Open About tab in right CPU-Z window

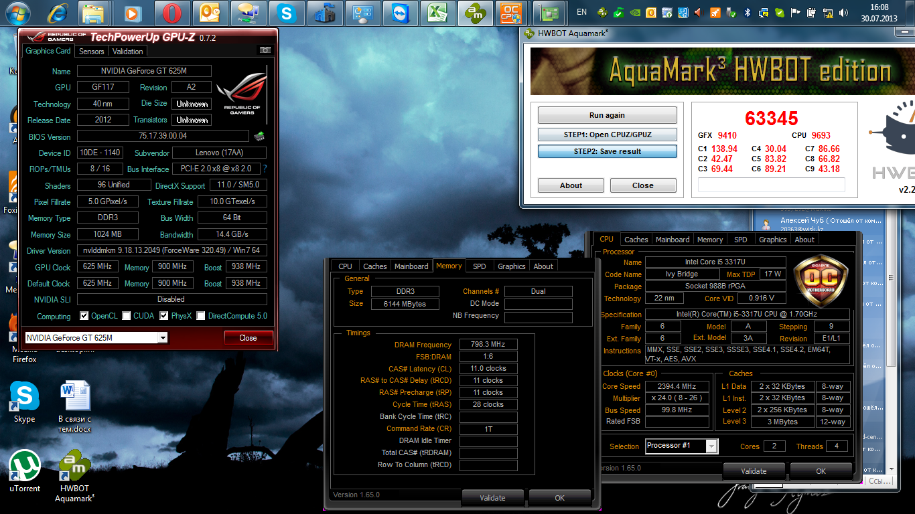coord(804,240)
